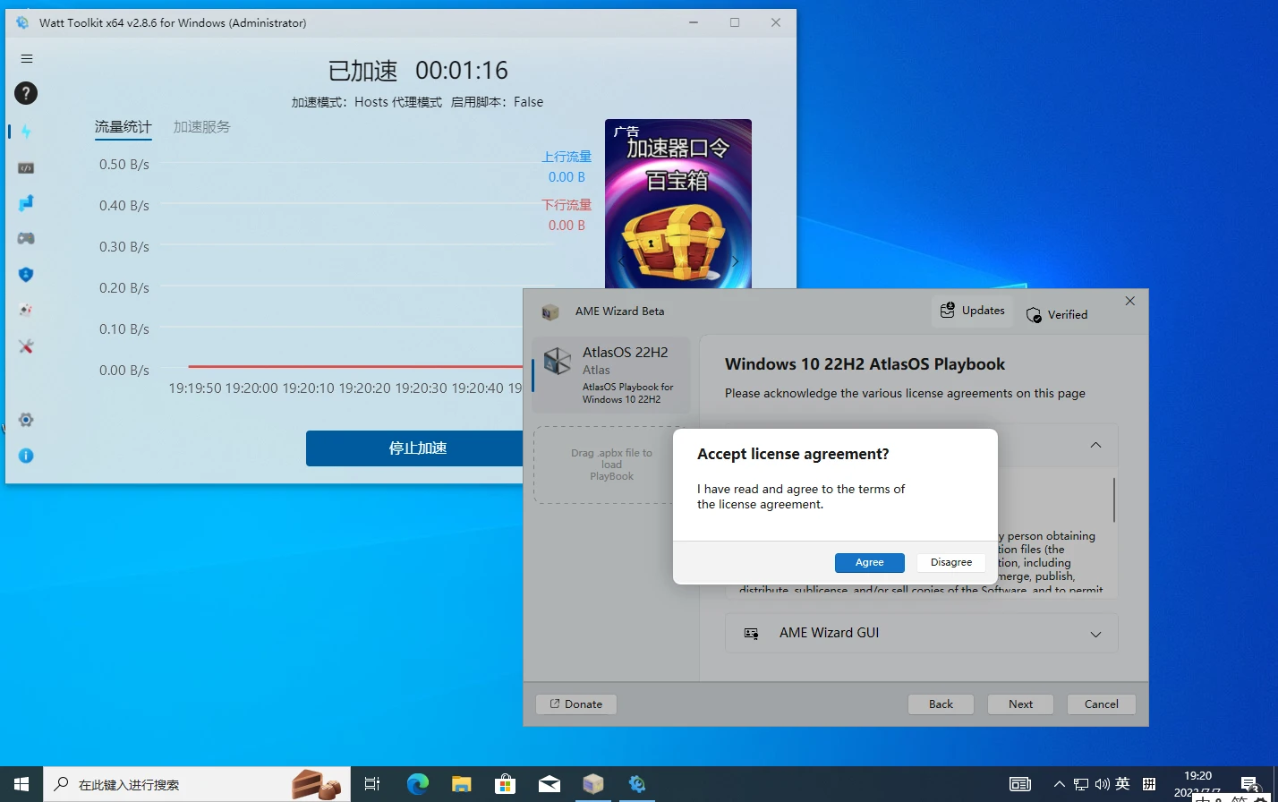Switch to AME Wizard taskbar icon
This screenshot has height=802, width=1278.
pos(592,784)
